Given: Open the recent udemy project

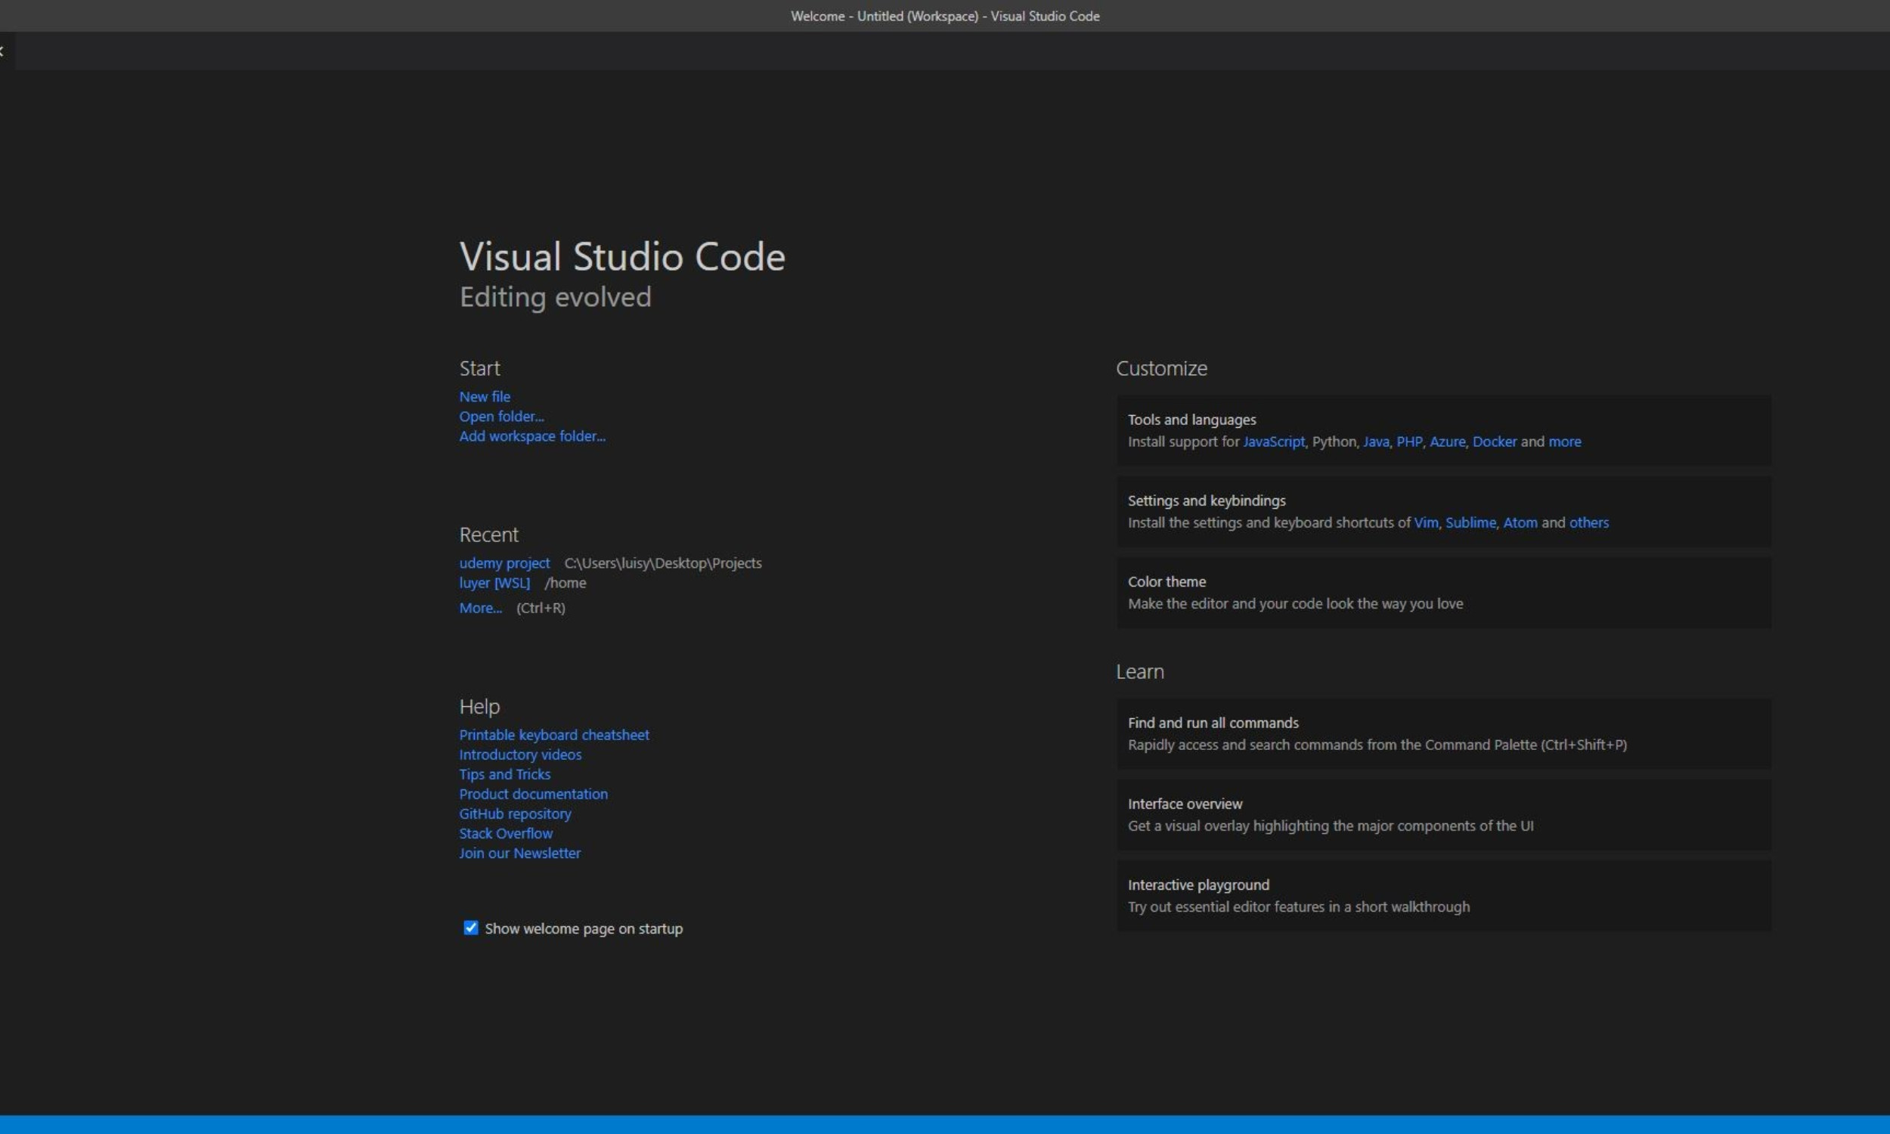Looking at the screenshot, I should coord(504,563).
